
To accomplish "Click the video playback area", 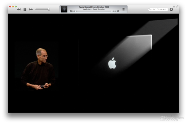I will pyautogui.click(x=93, y=63).
